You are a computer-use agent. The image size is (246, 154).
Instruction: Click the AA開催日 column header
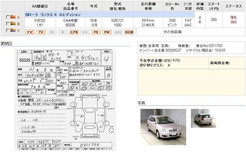[x=40, y=6]
